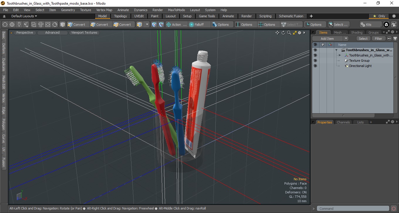The width and height of the screenshot is (399, 213).
Task: Click the Filter button in Items panel
Action: (x=379, y=39)
